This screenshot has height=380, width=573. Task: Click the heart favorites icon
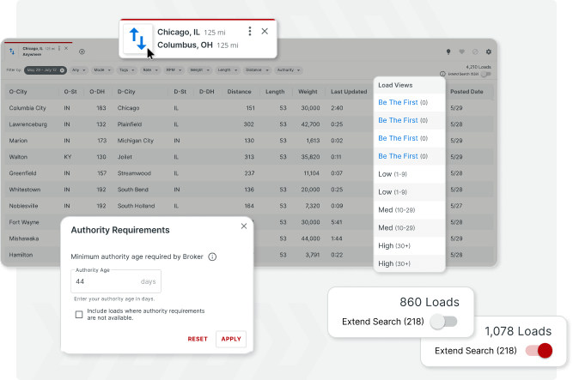coord(461,51)
